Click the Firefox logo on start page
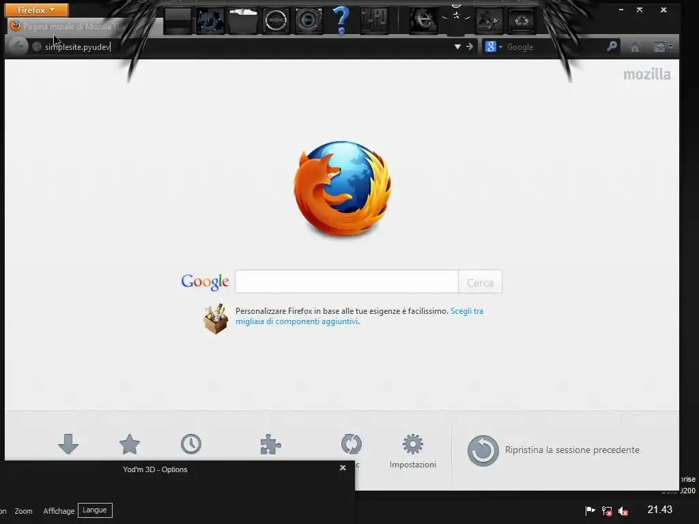 343,188
